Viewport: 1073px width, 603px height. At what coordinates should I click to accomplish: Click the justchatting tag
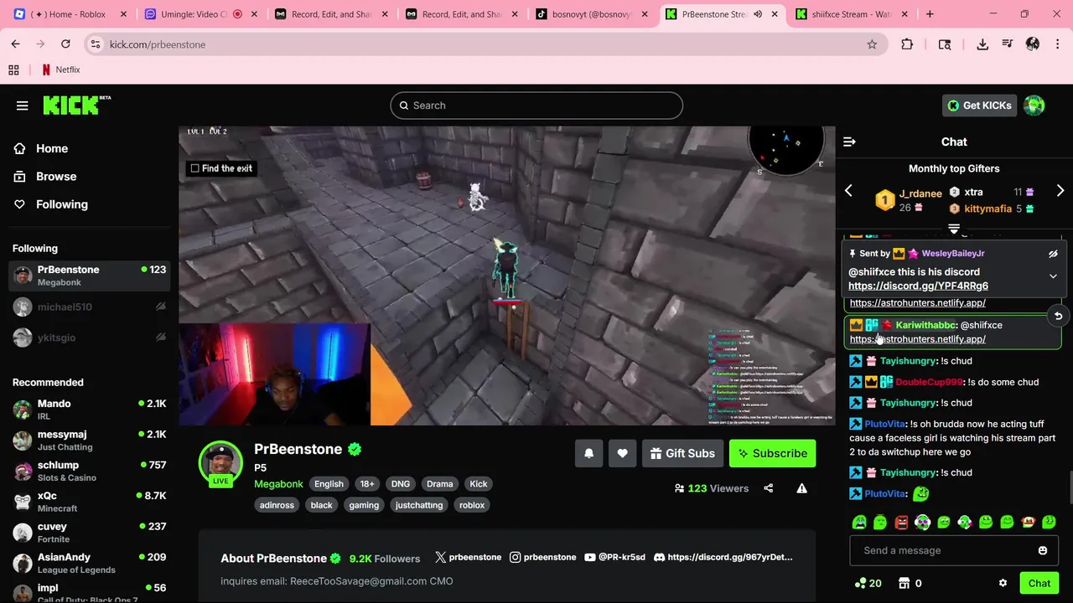coord(419,505)
